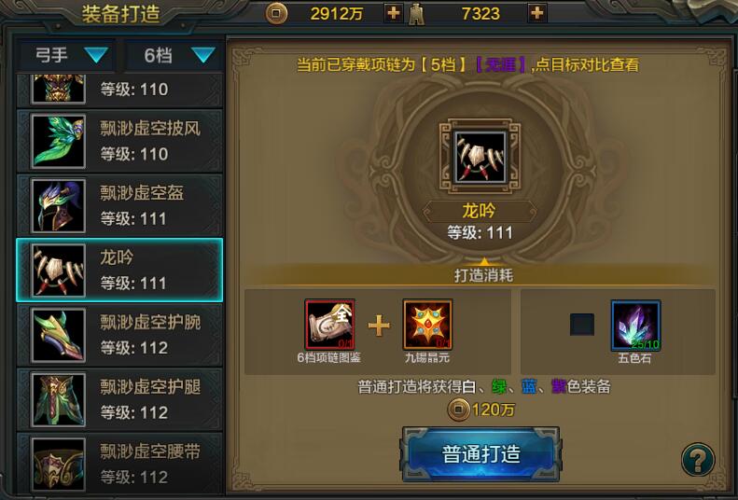Select 飘渺虚空护腕 in the equipment list
Image resolution: width=738 pixels, height=500 pixels.
119,335
